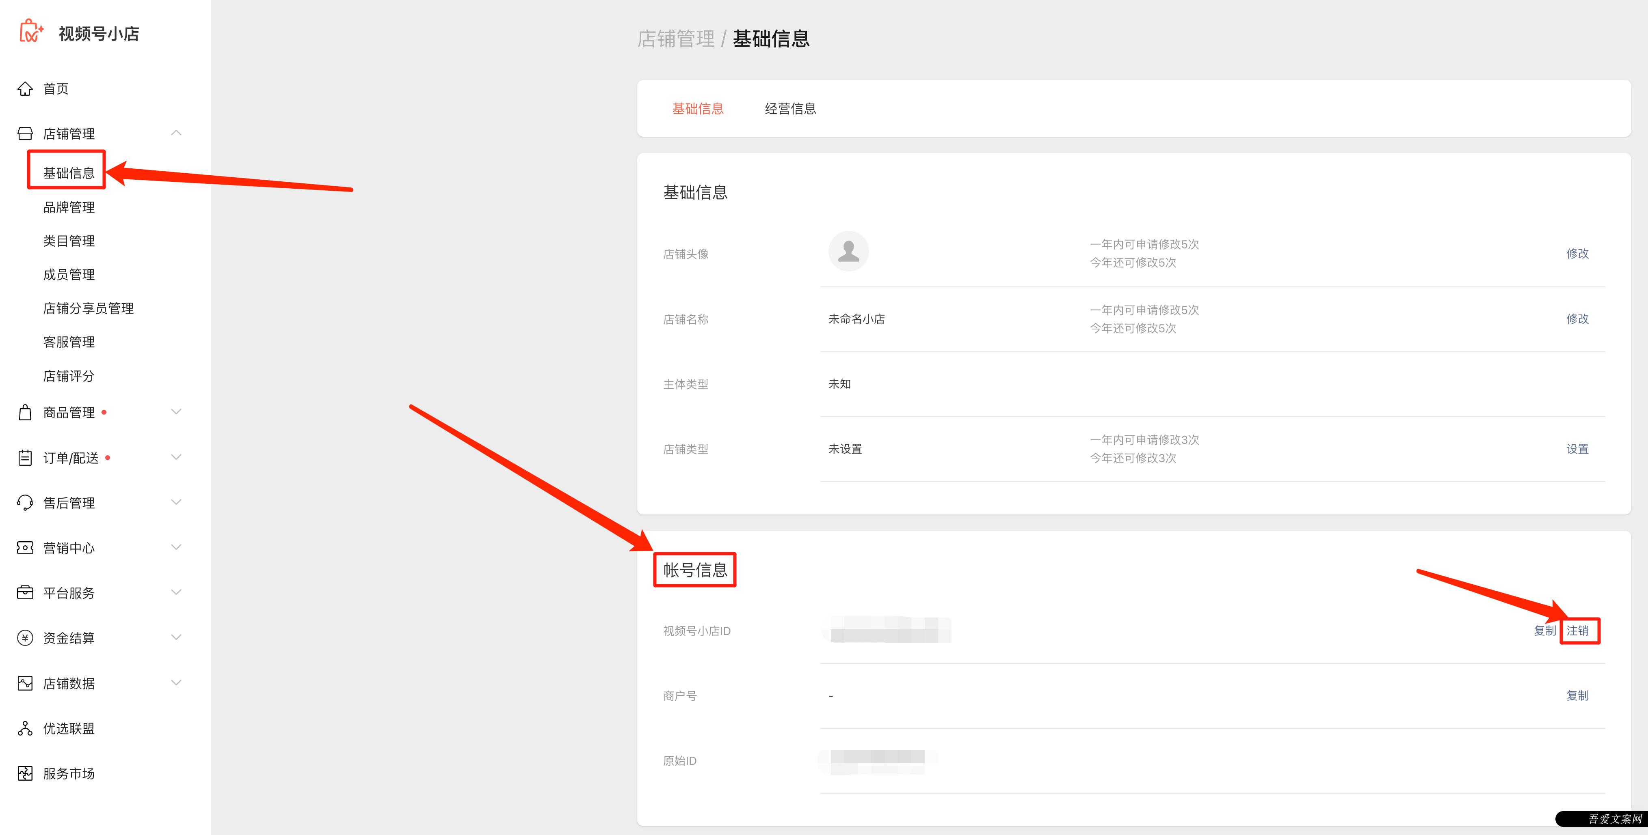The image size is (1648, 835).
Task: Open 优选联盟 menu item
Action: pos(69,729)
